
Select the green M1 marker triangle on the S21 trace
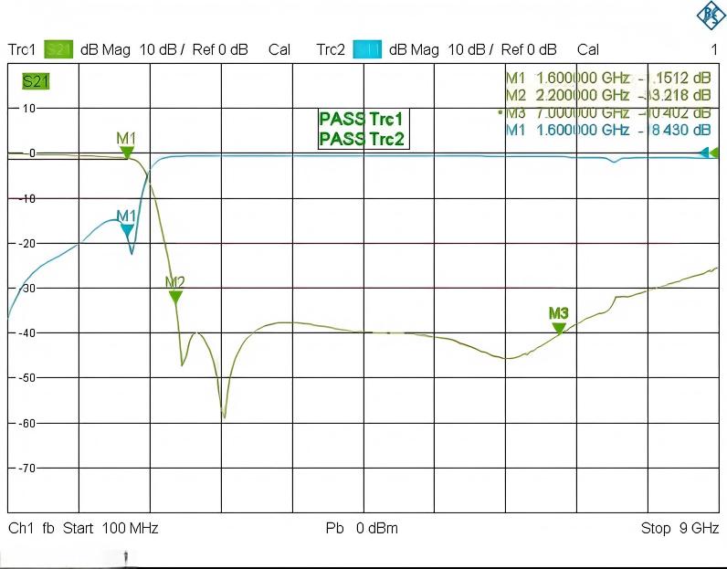pos(127,152)
